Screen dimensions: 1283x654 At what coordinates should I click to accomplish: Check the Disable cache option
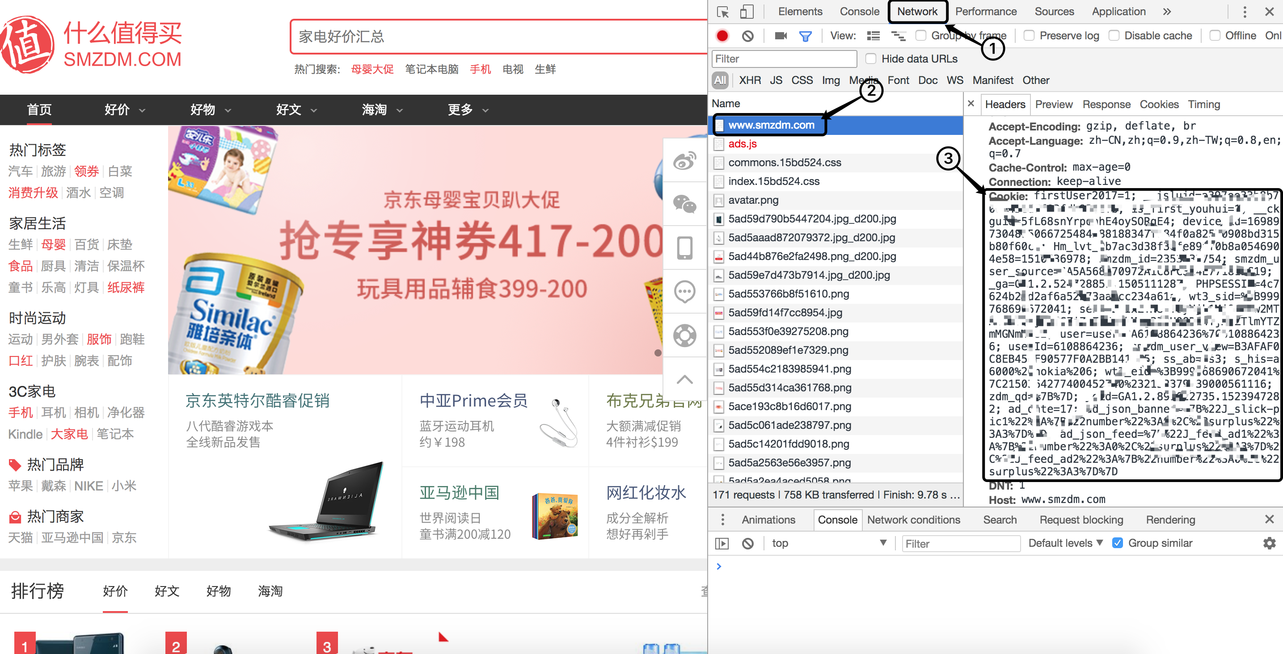pyautogui.click(x=1114, y=35)
